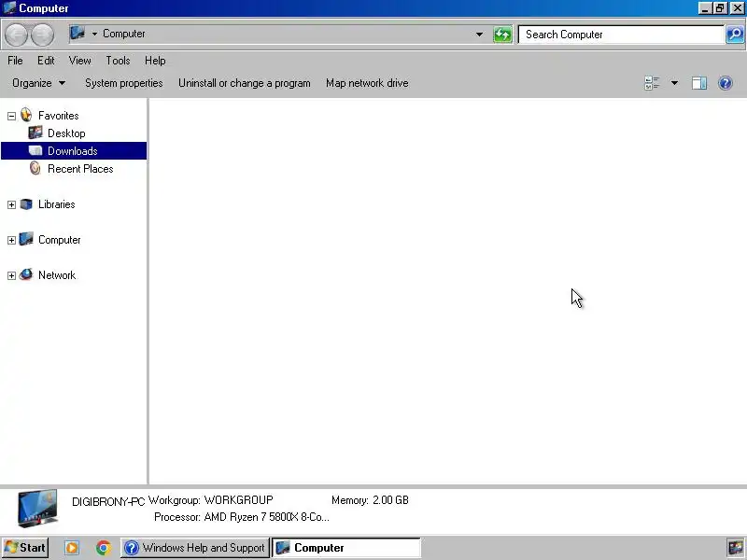The image size is (747, 560).
Task: Launch Windows Media Player from the taskbar
Action: click(72, 548)
